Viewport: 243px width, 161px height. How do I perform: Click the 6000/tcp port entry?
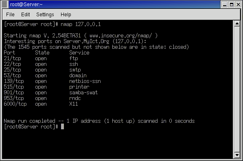pyautogui.click(x=15, y=104)
